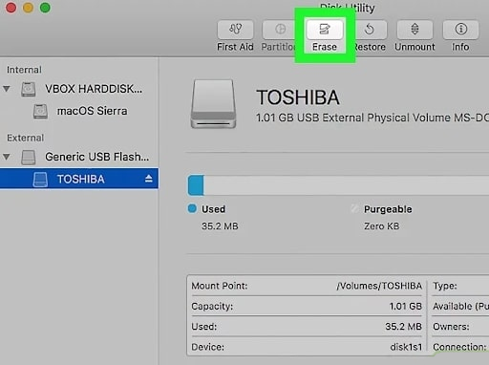Click the Type label in table

point(445,286)
